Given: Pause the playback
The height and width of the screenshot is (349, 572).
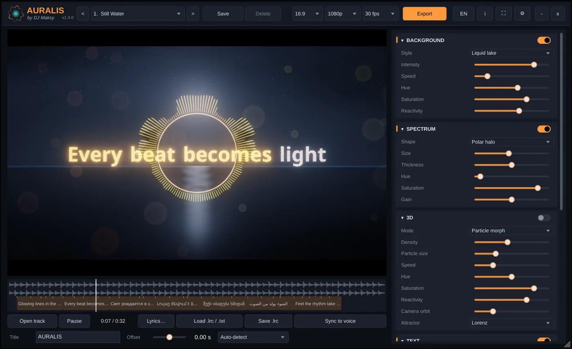Looking at the screenshot, I should coord(74,321).
